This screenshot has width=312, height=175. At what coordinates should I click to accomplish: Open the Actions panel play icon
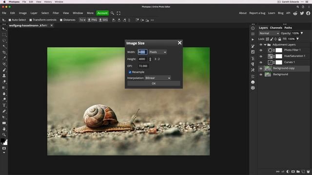point(253,39)
